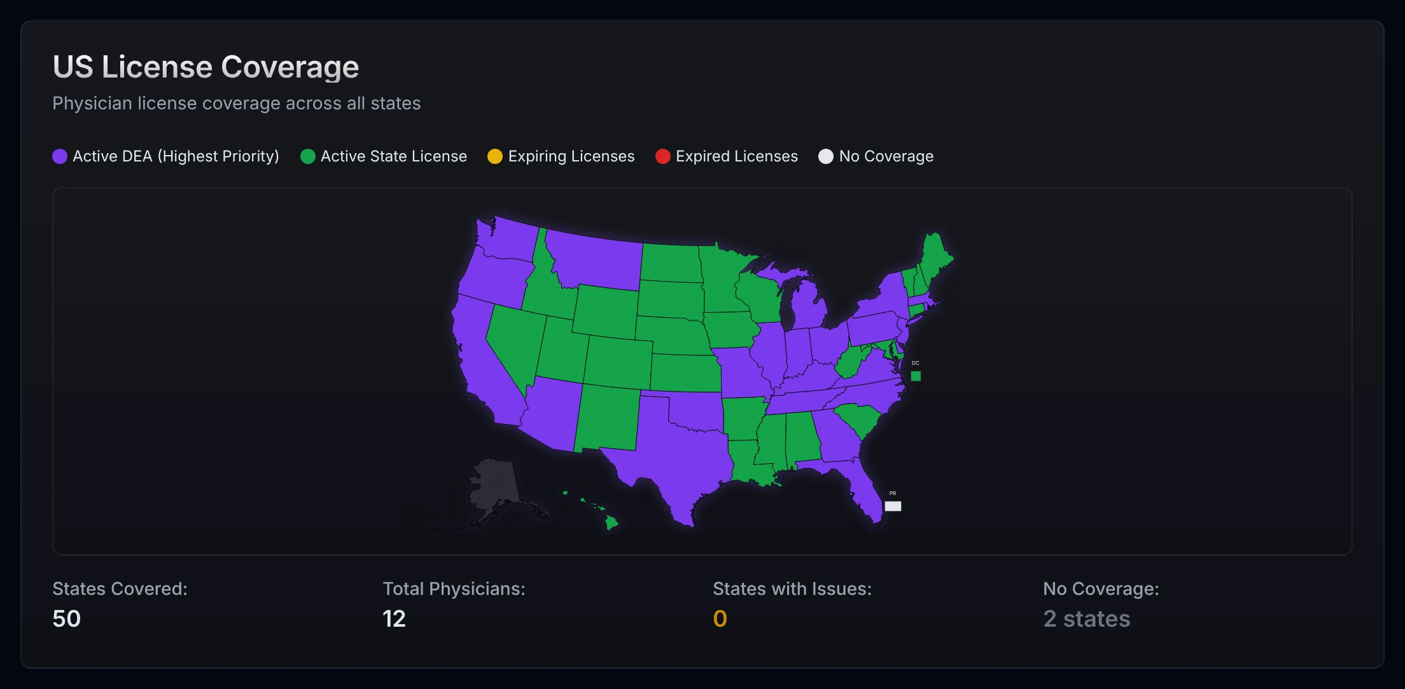Screen dimensions: 1405x689
Task: Click the States Covered value '50'
Action: tap(66, 618)
